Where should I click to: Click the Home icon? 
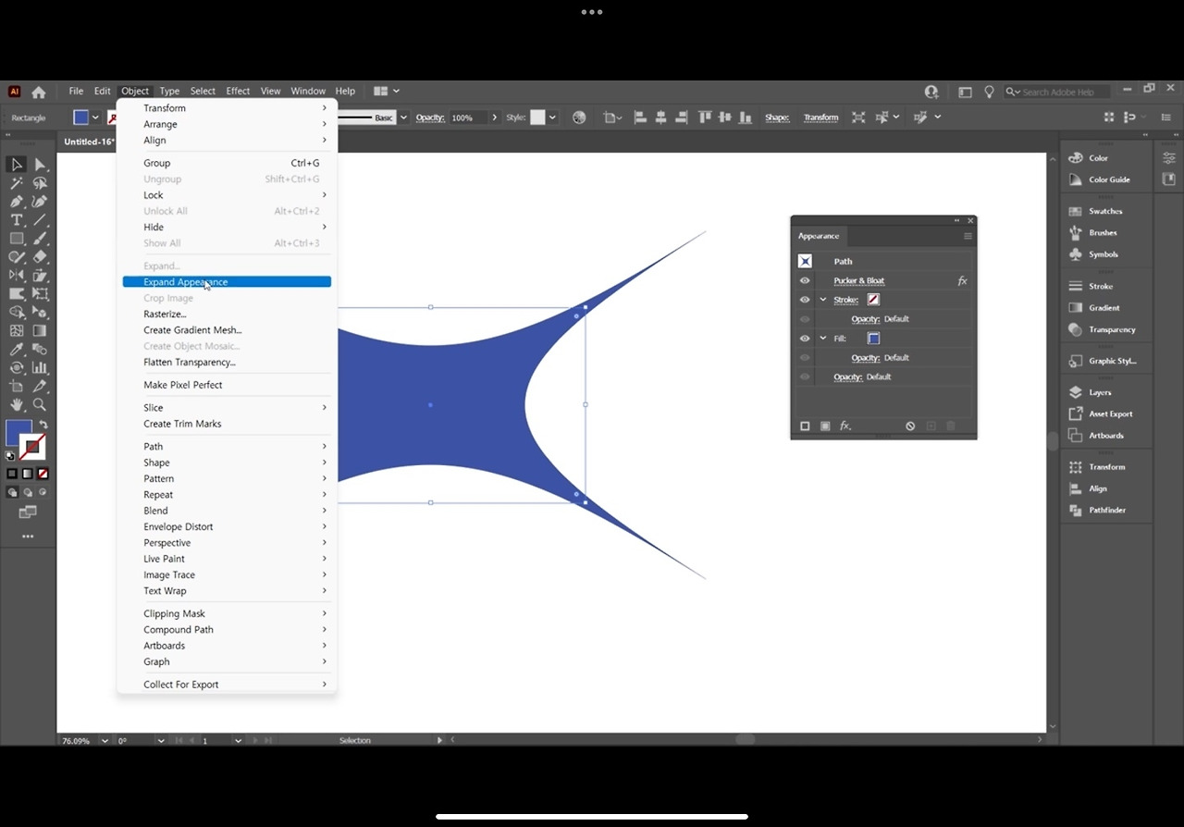tap(39, 92)
